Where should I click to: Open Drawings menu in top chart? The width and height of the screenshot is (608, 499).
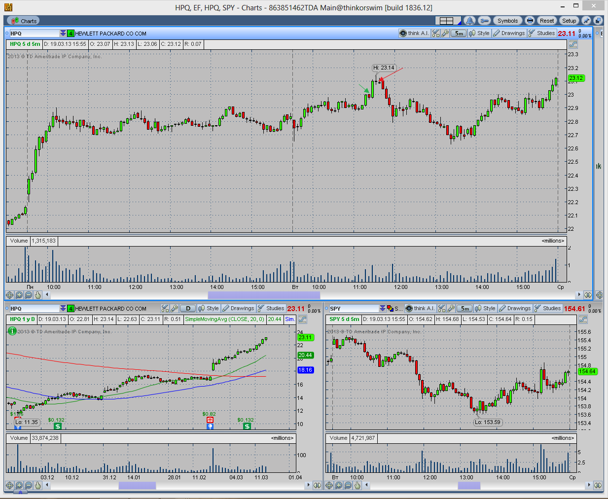click(509, 33)
